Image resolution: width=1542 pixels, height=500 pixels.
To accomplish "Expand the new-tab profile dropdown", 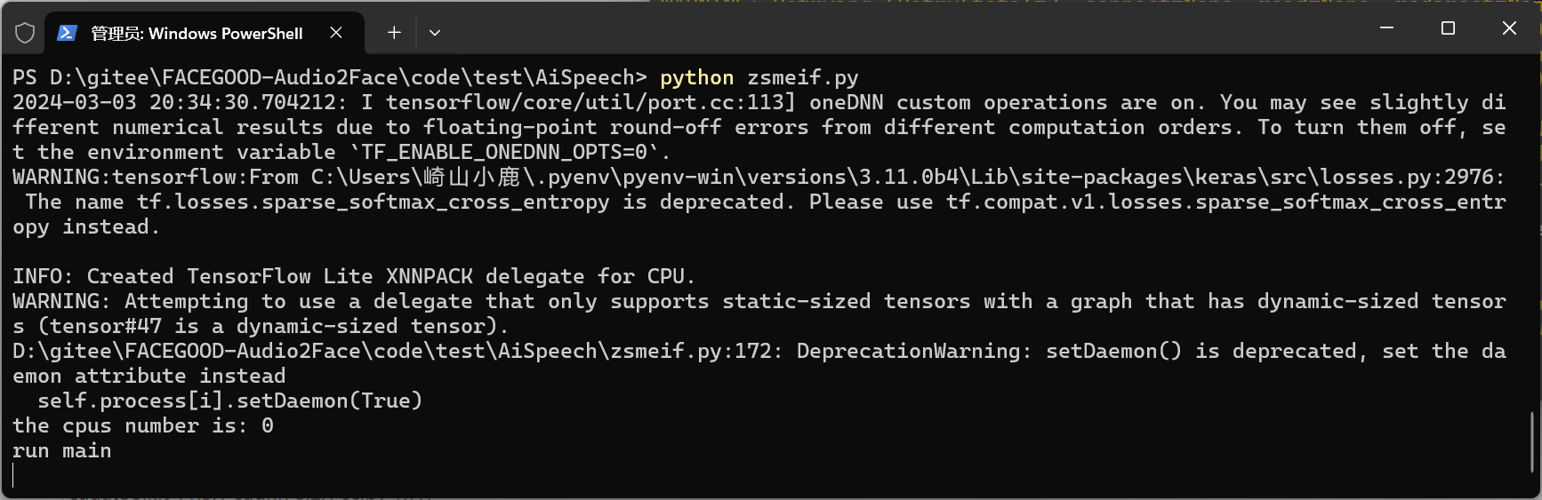I will point(435,33).
